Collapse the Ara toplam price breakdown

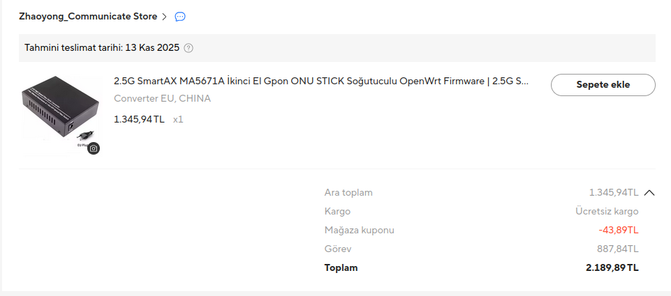point(649,193)
